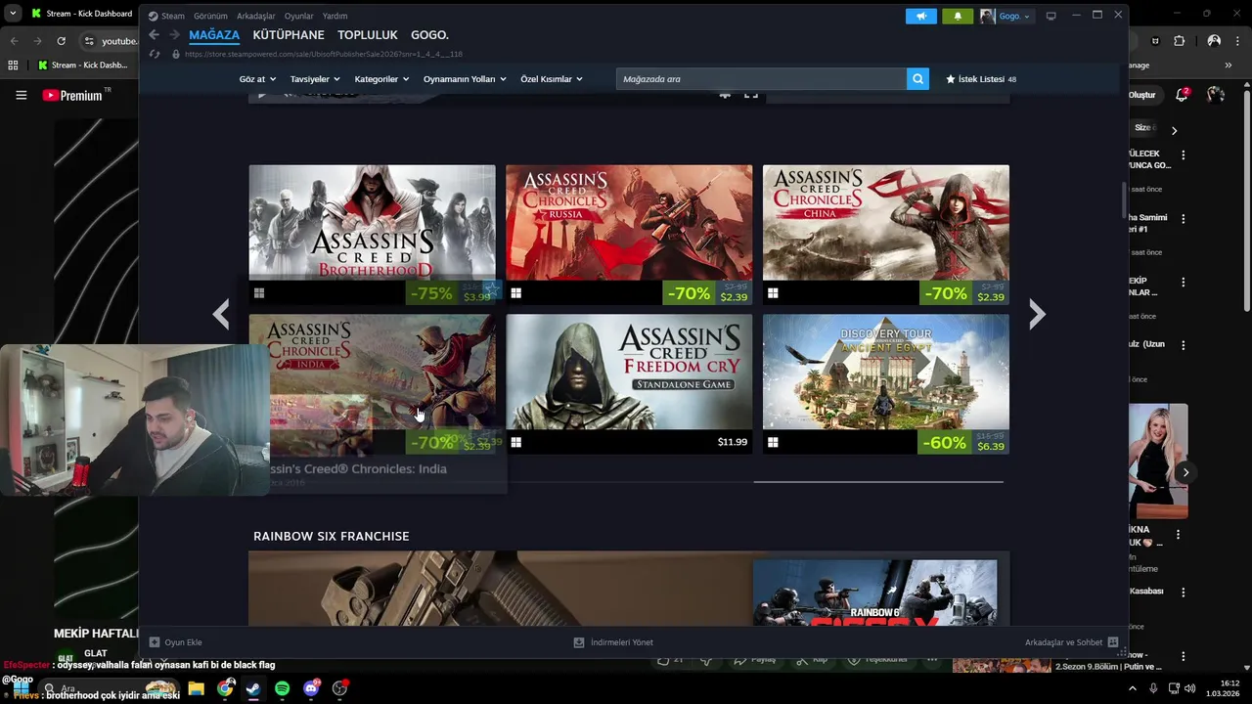Expand the Özel Kısımlar dropdown

click(x=552, y=79)
